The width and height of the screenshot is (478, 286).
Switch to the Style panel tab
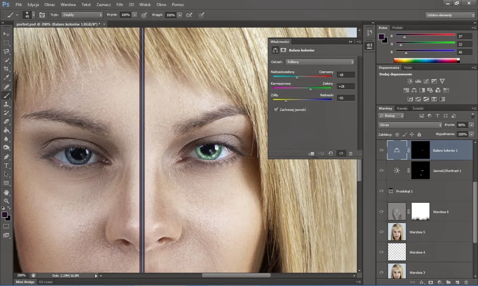(408, 68)
